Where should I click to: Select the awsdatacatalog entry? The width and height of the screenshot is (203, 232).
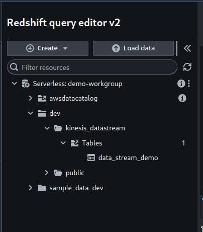(x=73, y=99)
